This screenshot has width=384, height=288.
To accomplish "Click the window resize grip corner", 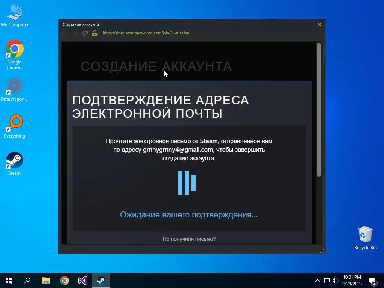I will point(322,251).
